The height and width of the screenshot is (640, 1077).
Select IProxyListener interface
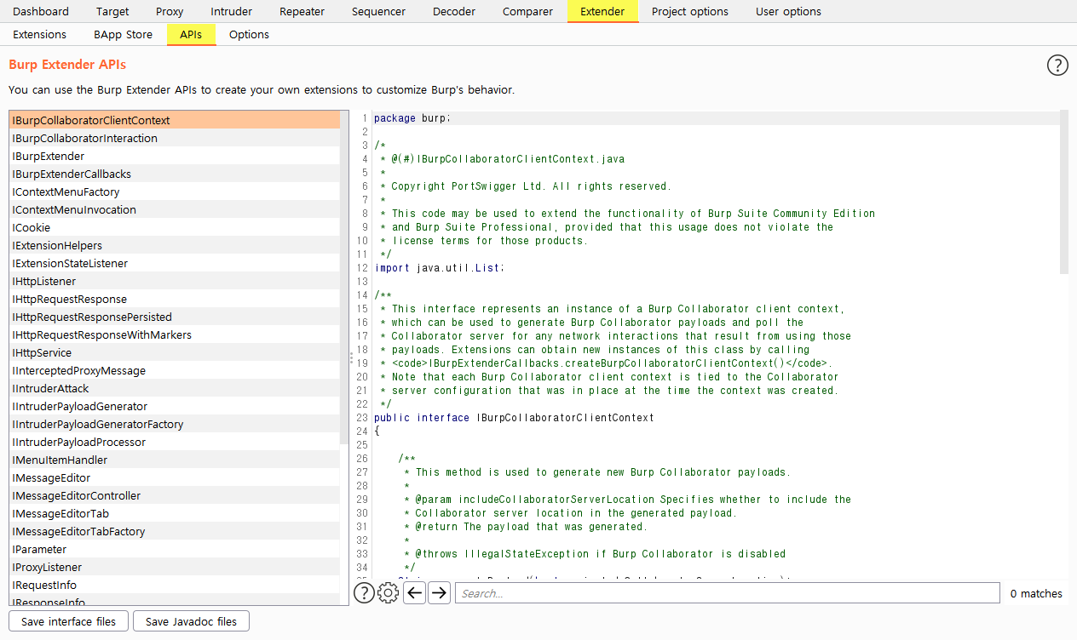click(x=174, y=567)
